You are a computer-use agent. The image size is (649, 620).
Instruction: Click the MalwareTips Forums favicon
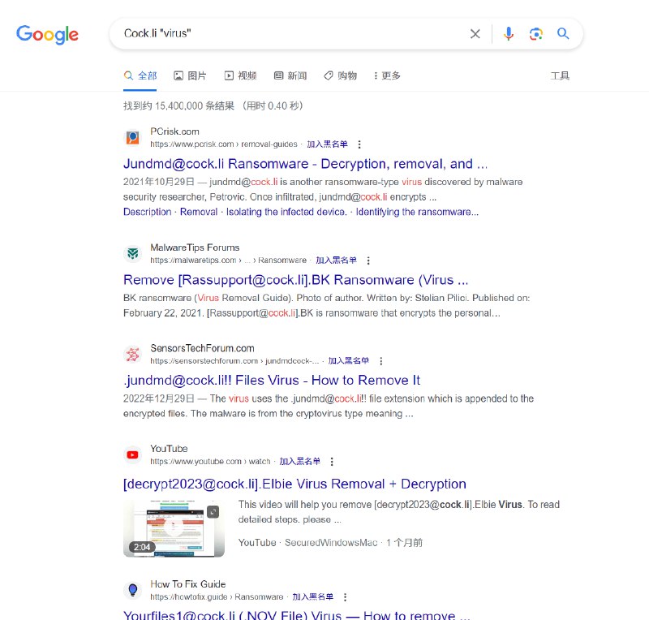click(132, 253)
